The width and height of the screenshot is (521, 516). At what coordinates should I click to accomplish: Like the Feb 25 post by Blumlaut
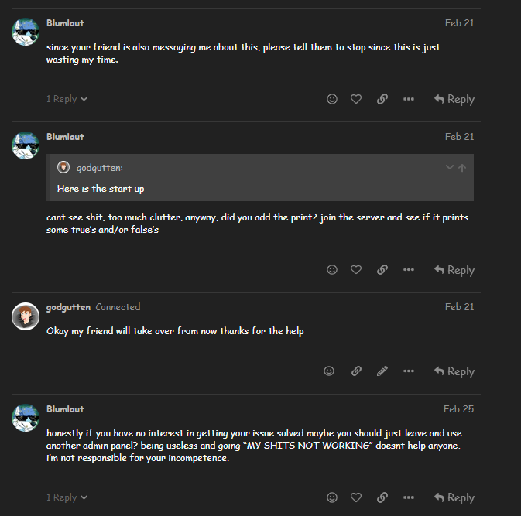pos(356,497)
